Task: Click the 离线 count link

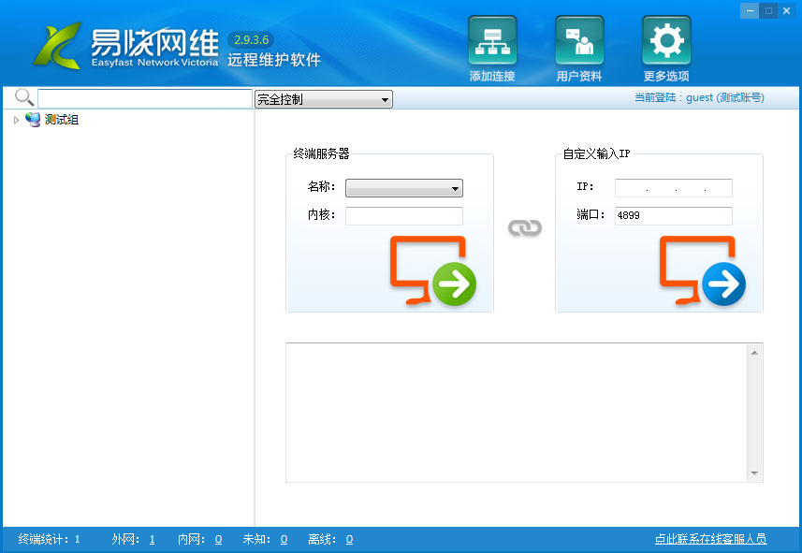Action: click(349, 539)
